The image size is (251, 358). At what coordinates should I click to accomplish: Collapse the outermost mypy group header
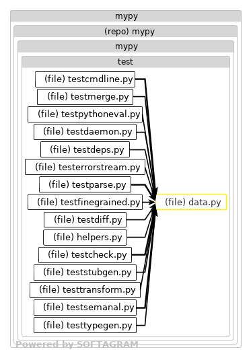(126, 16)
